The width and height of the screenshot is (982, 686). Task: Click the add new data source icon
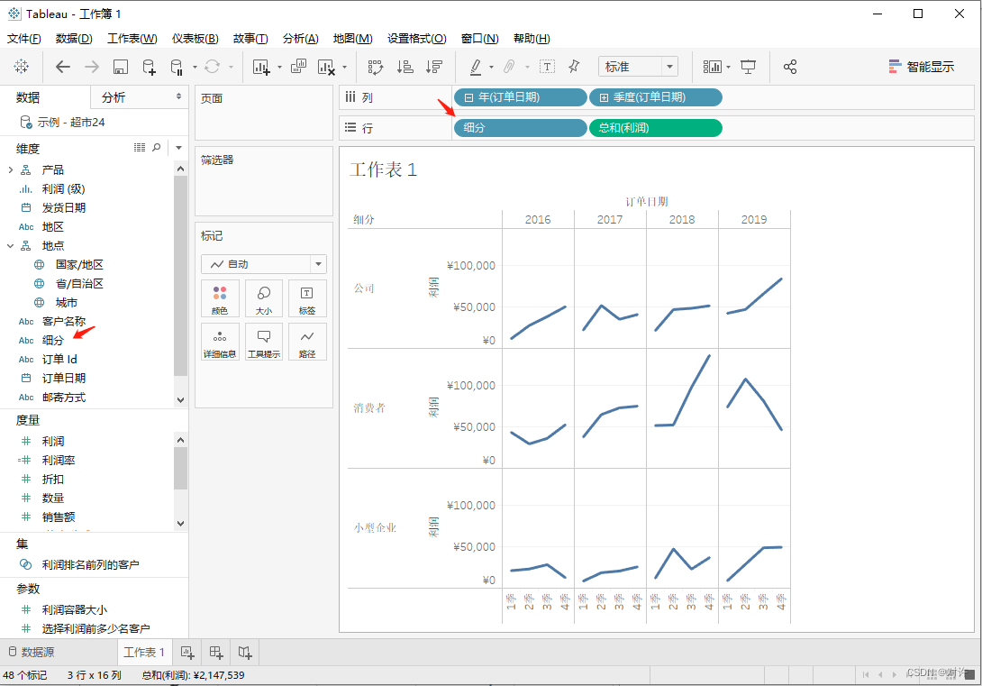pos(149,67)
